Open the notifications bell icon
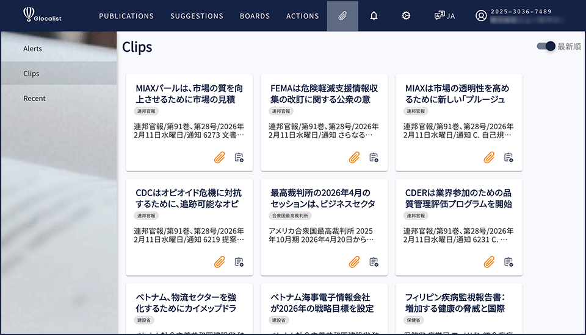The height and width of the screenshot is (335, 586). (x=374, y=16)
